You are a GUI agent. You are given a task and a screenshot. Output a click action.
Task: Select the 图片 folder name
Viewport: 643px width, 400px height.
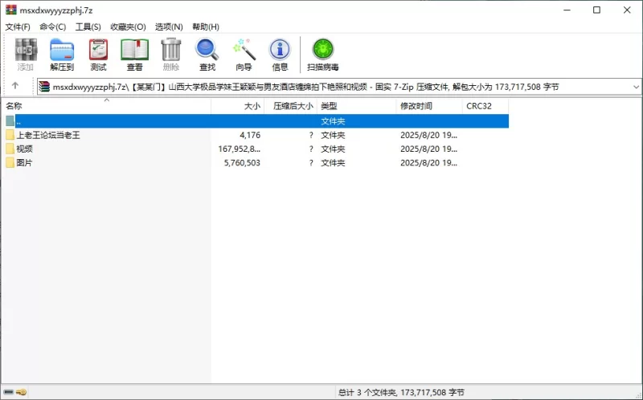point(24,163)
